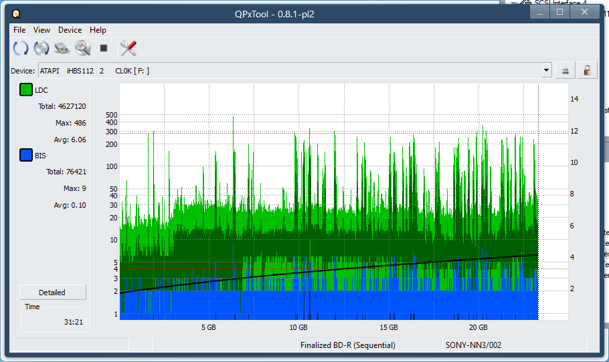Click the elapsed time 31:21 value

[74, 322]
